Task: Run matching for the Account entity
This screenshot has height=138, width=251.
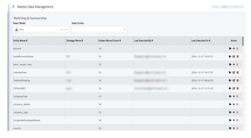Action: [230, 48]
